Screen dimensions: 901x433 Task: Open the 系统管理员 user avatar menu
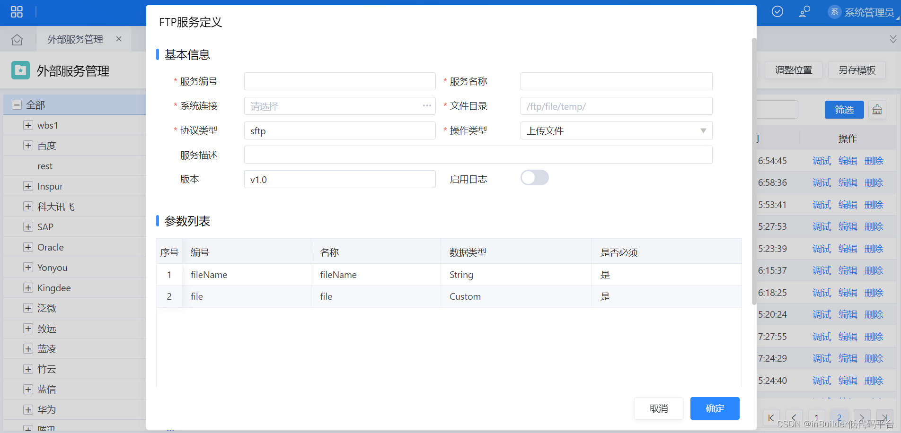click(834, 12)
